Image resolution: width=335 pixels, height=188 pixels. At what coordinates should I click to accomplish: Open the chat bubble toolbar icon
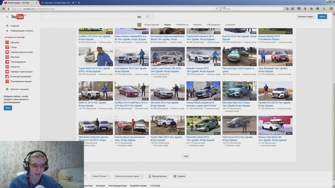(x=317, y=9)
